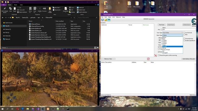
Task: Toggle the Hex checkbox
Action: (x=161, y=30)
